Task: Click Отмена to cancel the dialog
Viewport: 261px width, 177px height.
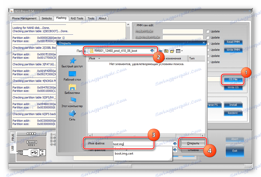Action: (x=193, y=150)
